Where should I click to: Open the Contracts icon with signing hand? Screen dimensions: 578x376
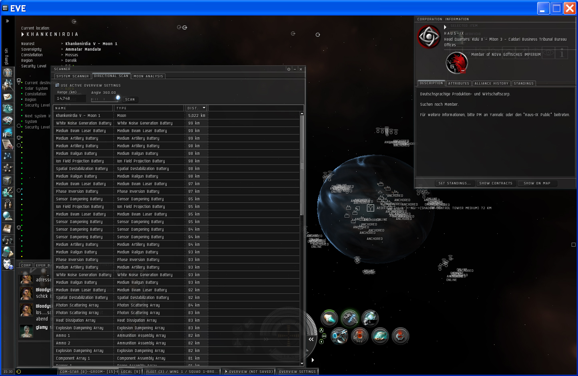(8, 144)
